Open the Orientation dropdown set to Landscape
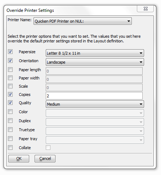The width and height of the screenshot is (161, 175). click(x=95, y=62)
